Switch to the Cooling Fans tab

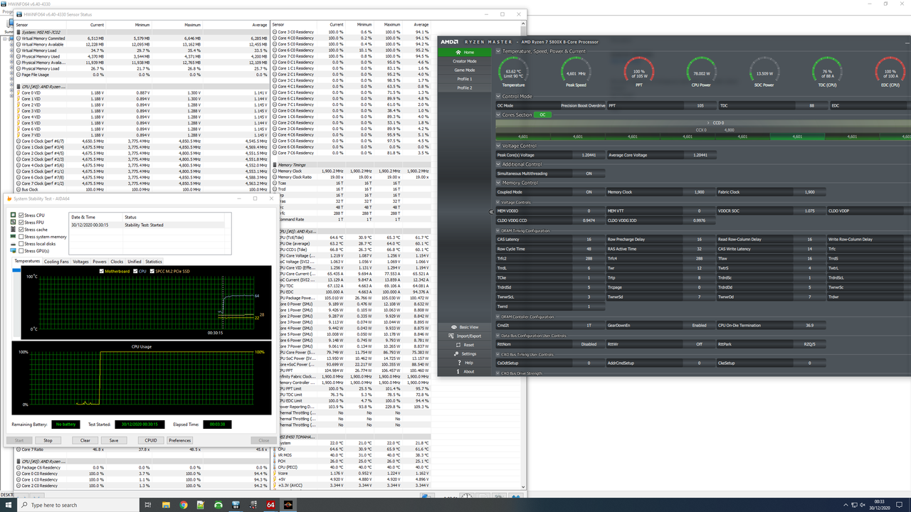click(x=56, y=261)
